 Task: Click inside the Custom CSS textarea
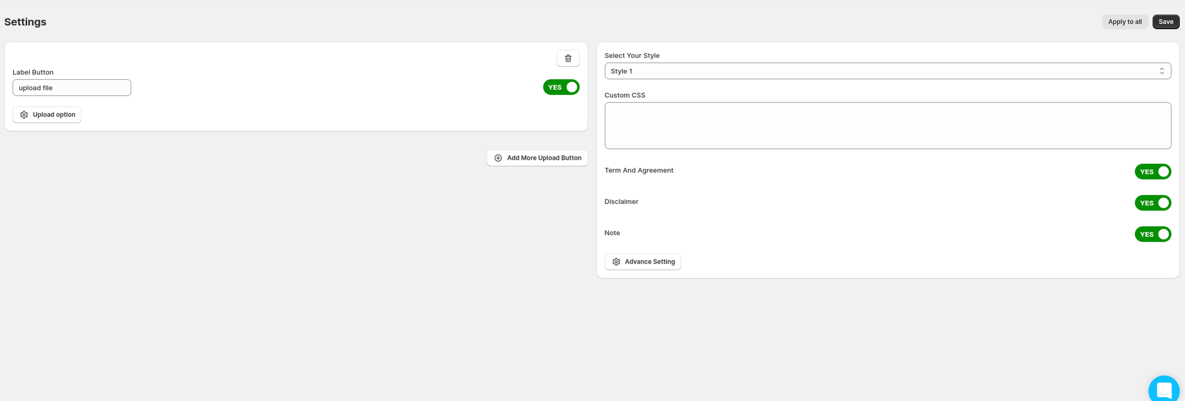(887, 126)
